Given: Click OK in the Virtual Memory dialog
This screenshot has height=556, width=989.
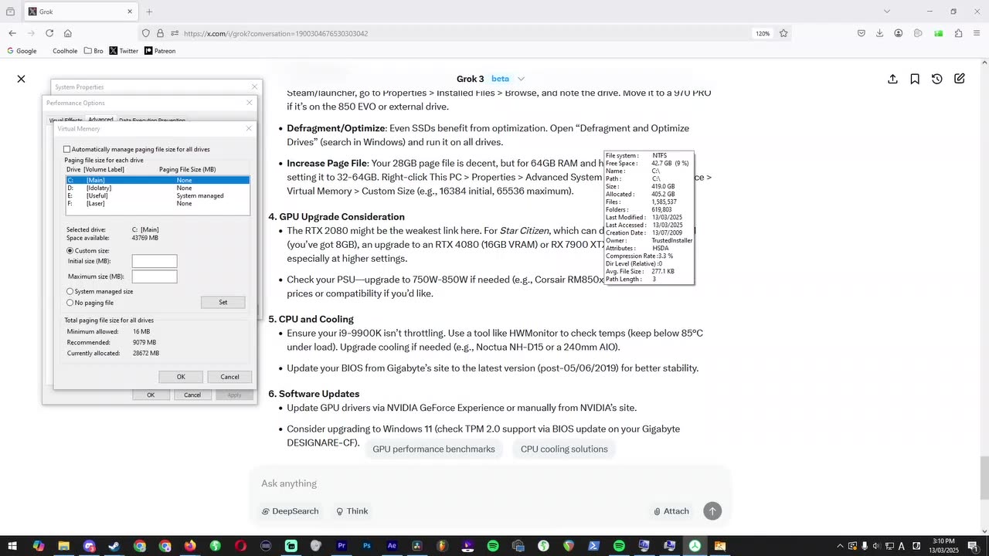Looking at the screenshot, I should pyautogui.click(x=181, y=377).
